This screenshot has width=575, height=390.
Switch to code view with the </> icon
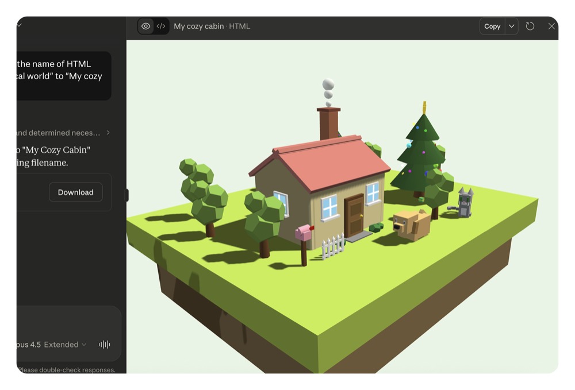160,26
